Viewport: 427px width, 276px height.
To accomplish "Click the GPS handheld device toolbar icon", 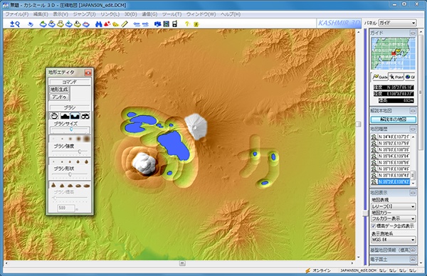I will coord(175,24).
